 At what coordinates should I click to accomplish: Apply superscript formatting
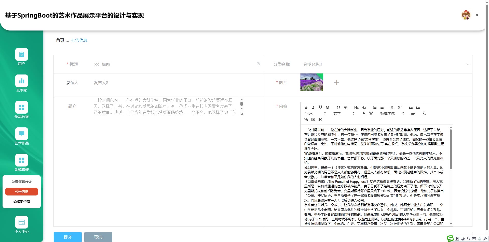pos(400,107)
